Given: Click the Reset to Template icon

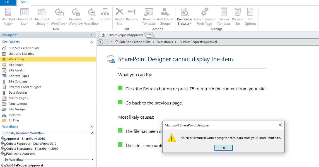Looking at the screenshot, I should (149, 15).
